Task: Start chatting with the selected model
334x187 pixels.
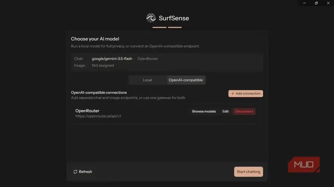Action: (x=248, y=172)
